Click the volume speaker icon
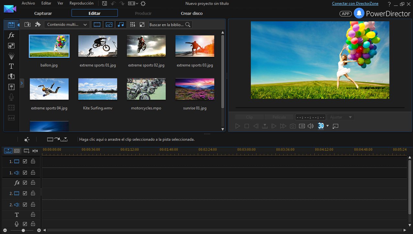This screenshot has width=413, height=234. 310,126
